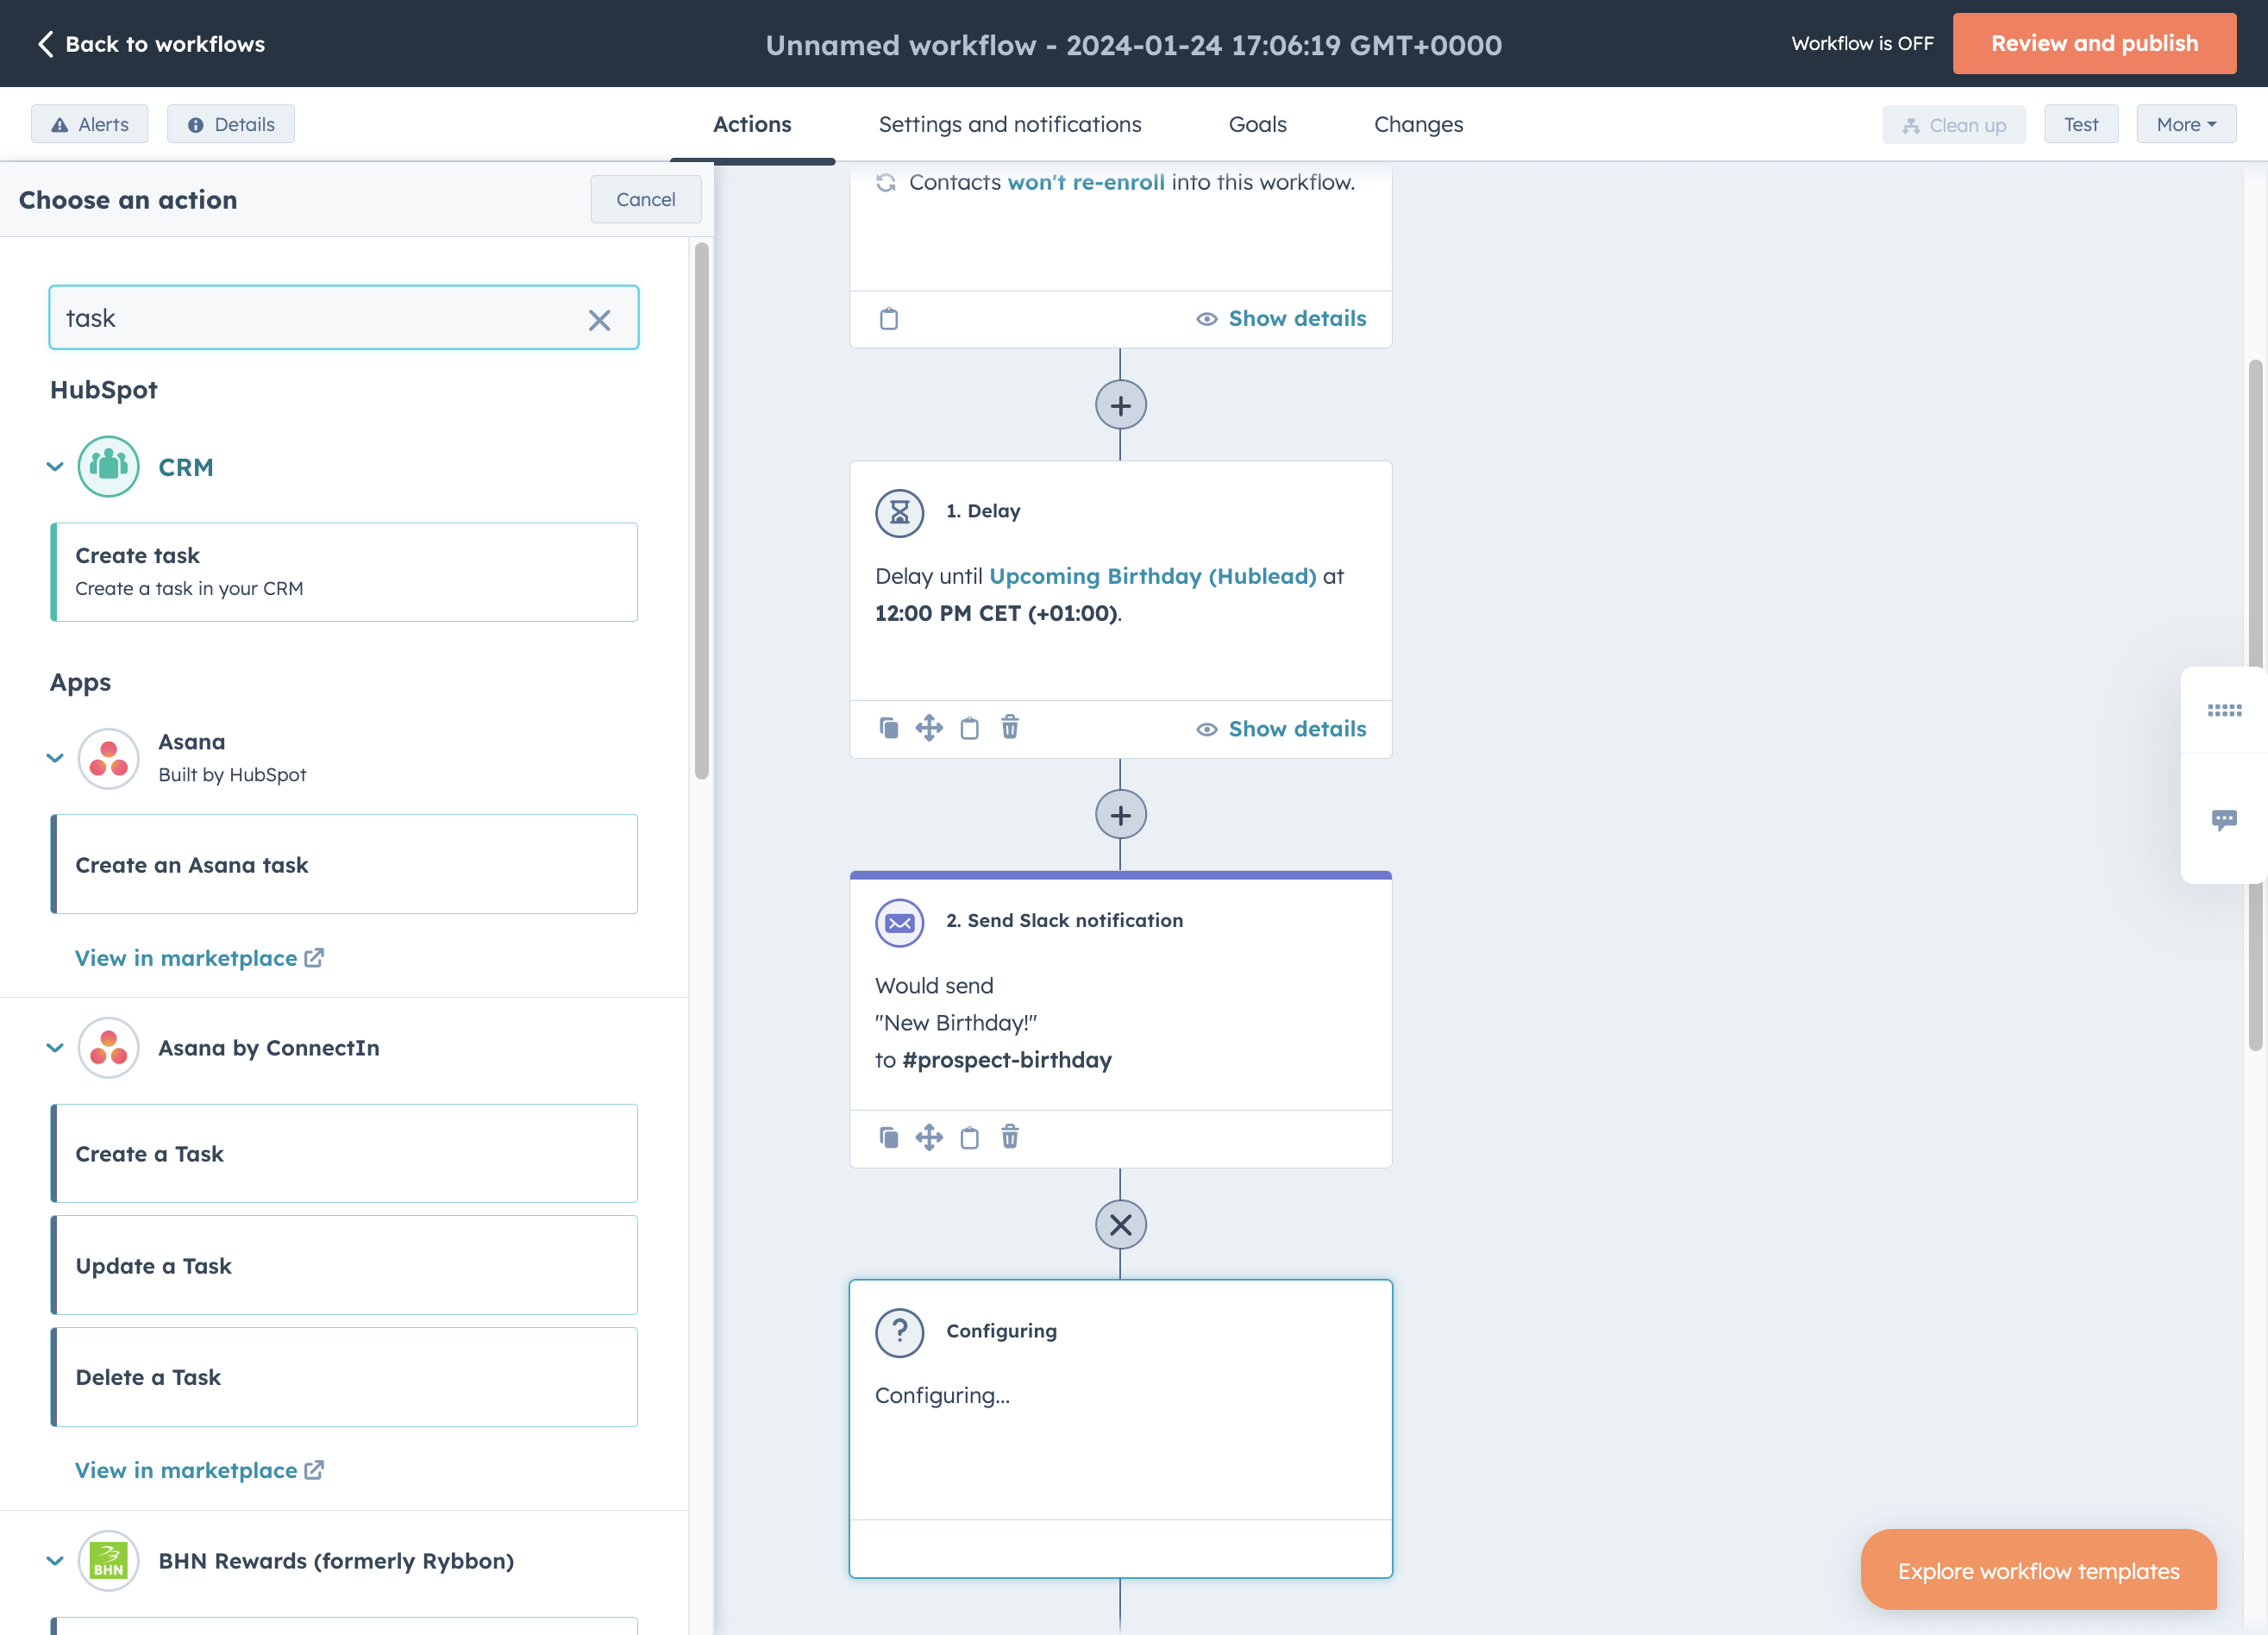Open the More dropdown
This screenshot has width=2268, height=1635.
coord(2186,125)
